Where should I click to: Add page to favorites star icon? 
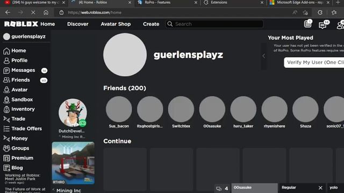pos(305,12)
